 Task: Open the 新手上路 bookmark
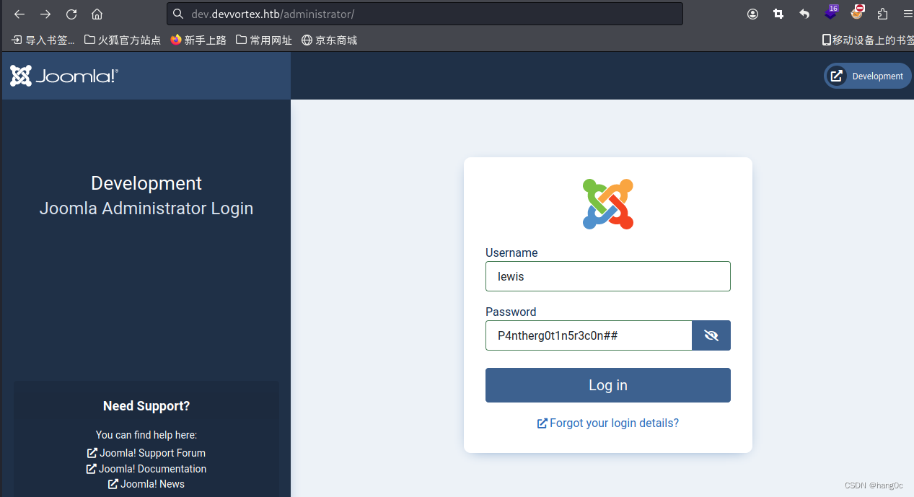(198, 40)
